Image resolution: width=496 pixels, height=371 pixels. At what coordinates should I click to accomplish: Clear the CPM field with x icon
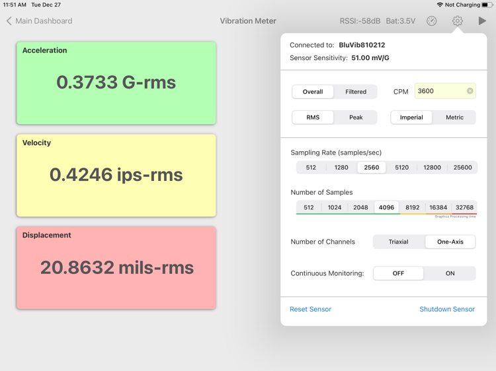[470, 91]
